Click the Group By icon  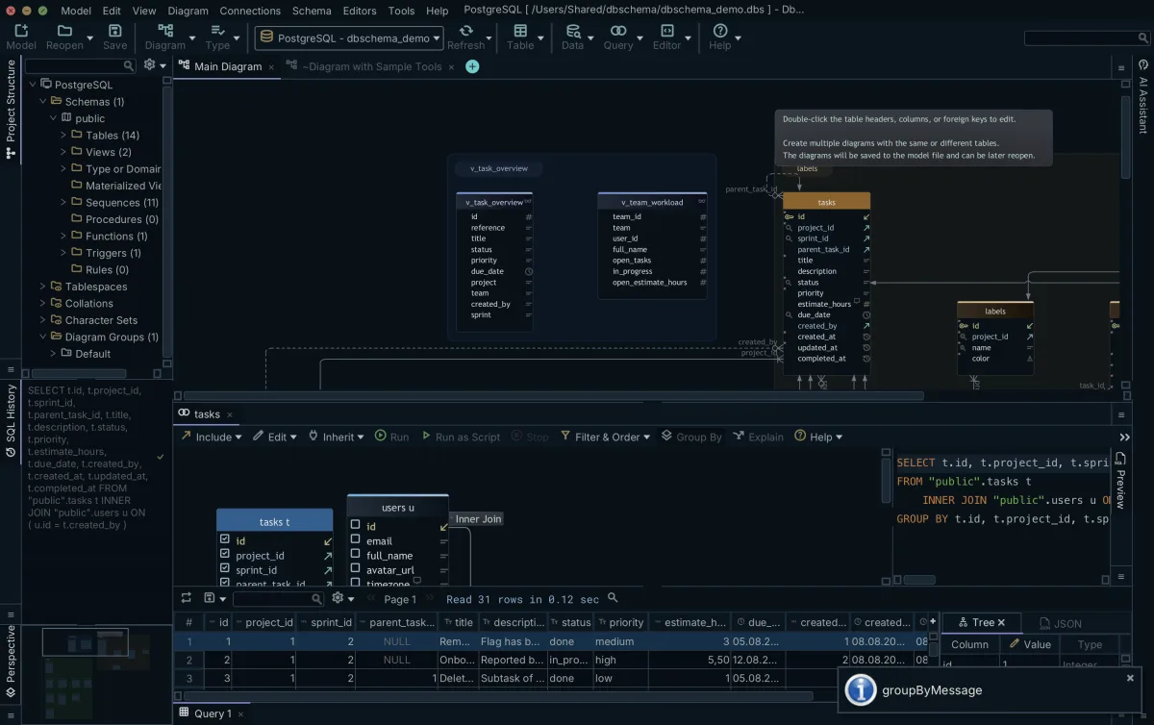point(666,437)
